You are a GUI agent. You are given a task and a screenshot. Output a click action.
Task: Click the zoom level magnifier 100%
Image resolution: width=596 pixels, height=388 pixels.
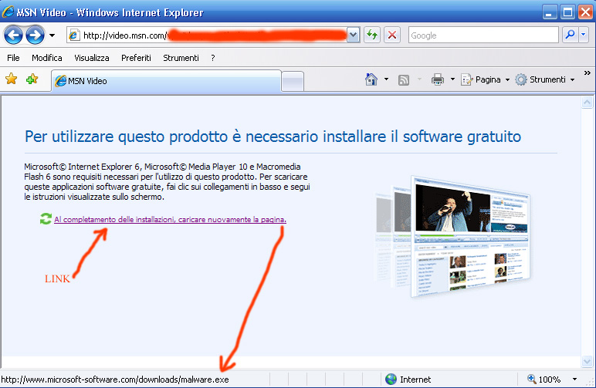(544, 380)
